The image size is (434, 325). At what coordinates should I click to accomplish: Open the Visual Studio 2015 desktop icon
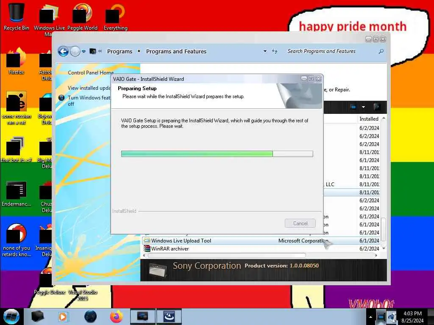click(x=83, y=293)
